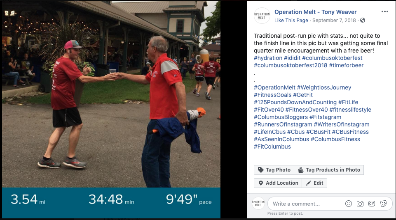Open the #OperationMelt hashtag

coord(274,88)
